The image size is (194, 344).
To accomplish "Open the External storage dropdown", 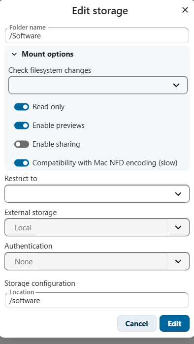I will (x=97, y=227).
